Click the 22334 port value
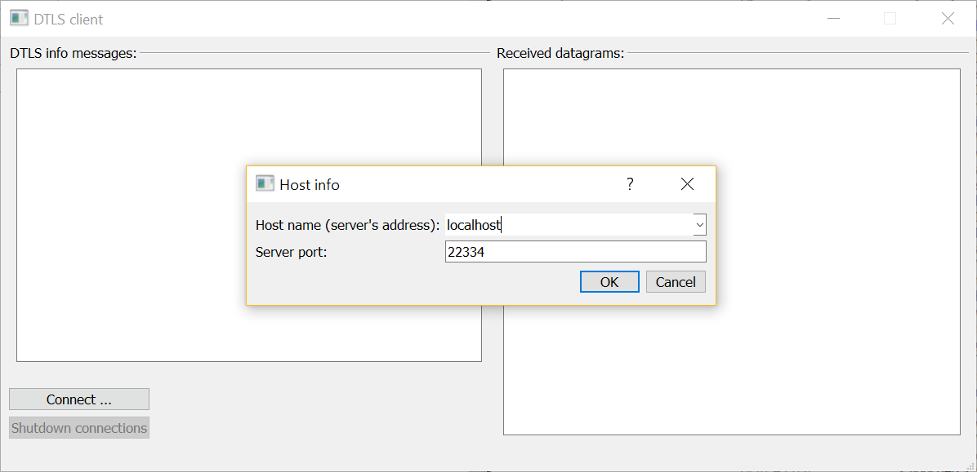This screenshot has height=472, width=977. [465, 251]
